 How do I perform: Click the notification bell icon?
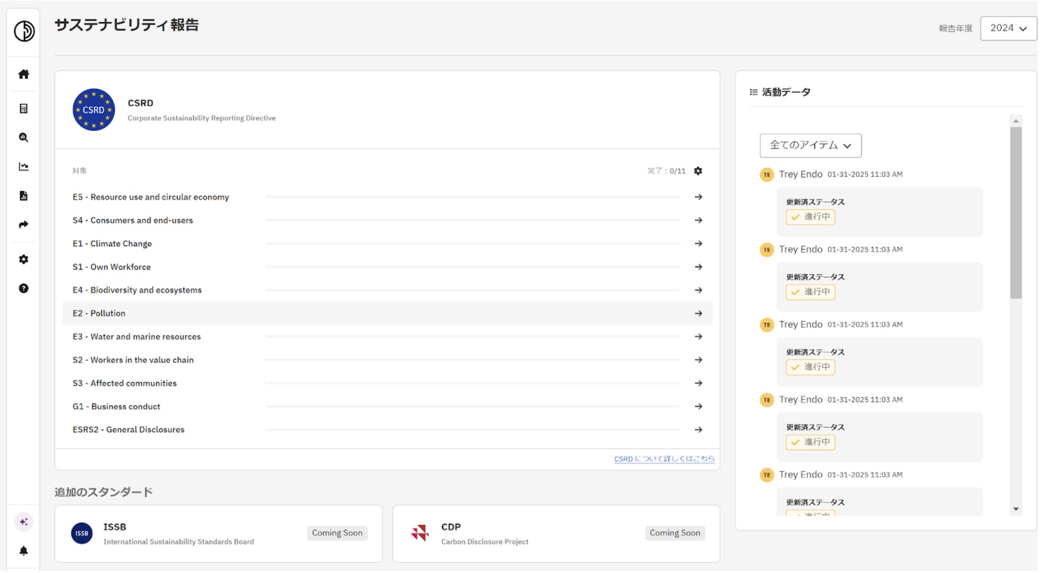click(24, 552)
